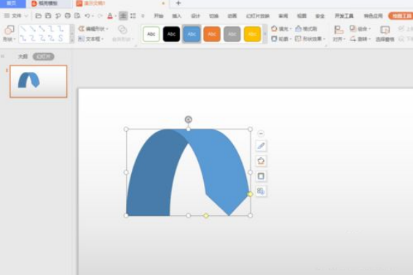The height and width of the screenshot is (275, 413).
Task: Open the 轮廓 Outline dropdown
Action: click(281, 39)
